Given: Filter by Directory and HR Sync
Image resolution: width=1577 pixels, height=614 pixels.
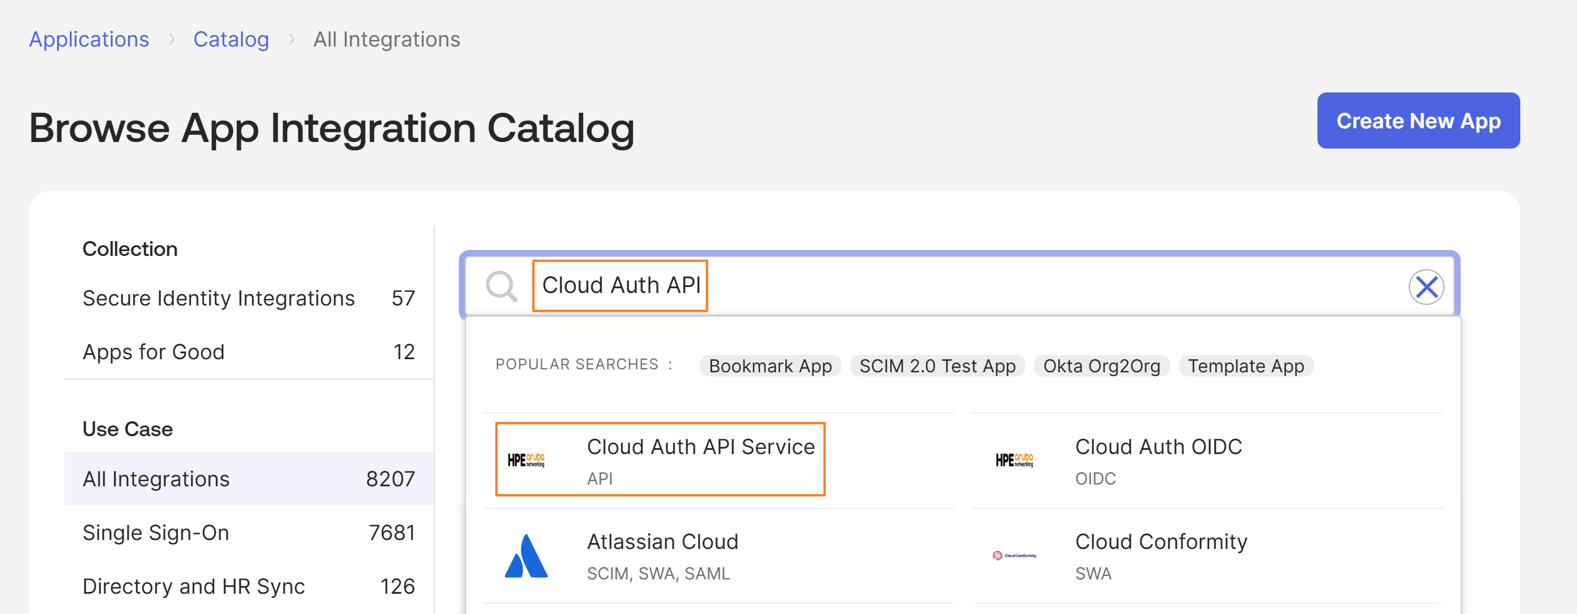Looking at the screenshot, I should 249,587.
